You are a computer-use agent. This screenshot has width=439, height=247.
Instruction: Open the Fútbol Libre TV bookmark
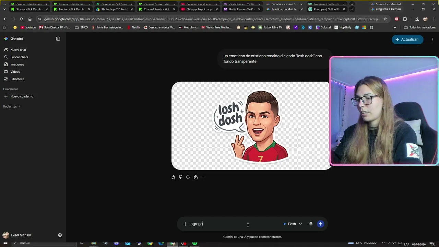270,27
